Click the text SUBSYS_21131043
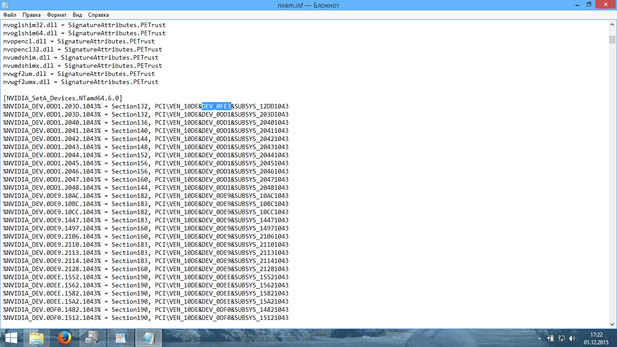This screenshot has width=617, height=347. tap(262, 253)
